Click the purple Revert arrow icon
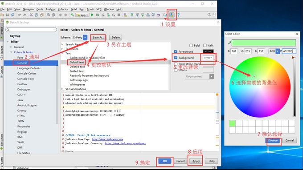303x170 pixels. pyautogui.click(x=159, y=15)
